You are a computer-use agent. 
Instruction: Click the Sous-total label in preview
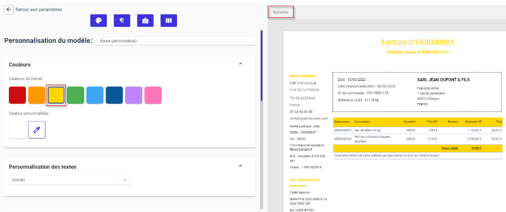(x=449, y=149)
